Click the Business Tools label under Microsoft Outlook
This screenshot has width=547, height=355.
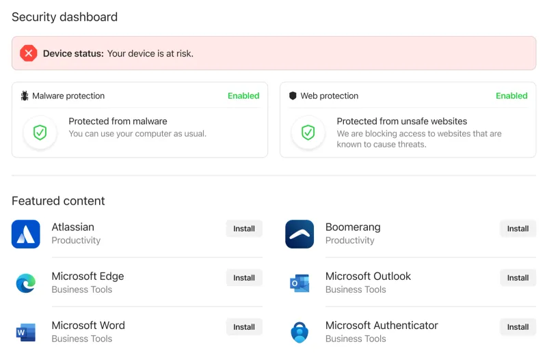coord(356,289)
